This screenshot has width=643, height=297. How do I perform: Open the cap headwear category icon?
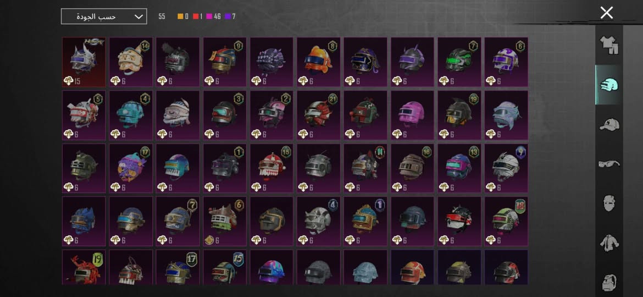coord(609,124)
